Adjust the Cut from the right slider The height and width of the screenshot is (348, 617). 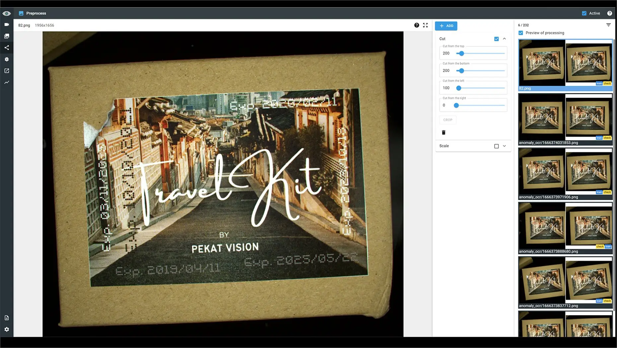[456, 105]
